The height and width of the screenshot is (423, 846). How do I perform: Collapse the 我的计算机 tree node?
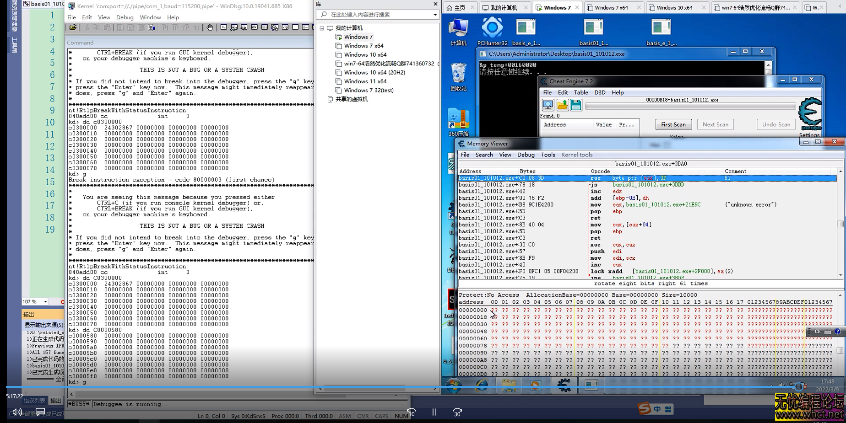click(x=322, y=28)
